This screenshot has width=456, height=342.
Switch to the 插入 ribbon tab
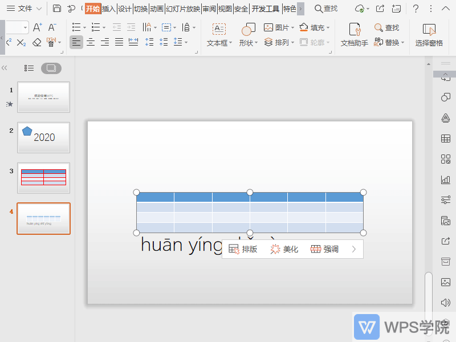(x=109, y=9)
